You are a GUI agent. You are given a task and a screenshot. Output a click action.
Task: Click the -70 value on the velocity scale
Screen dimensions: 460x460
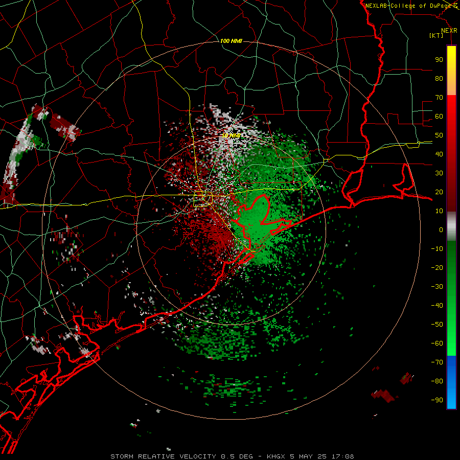point(437,362)
